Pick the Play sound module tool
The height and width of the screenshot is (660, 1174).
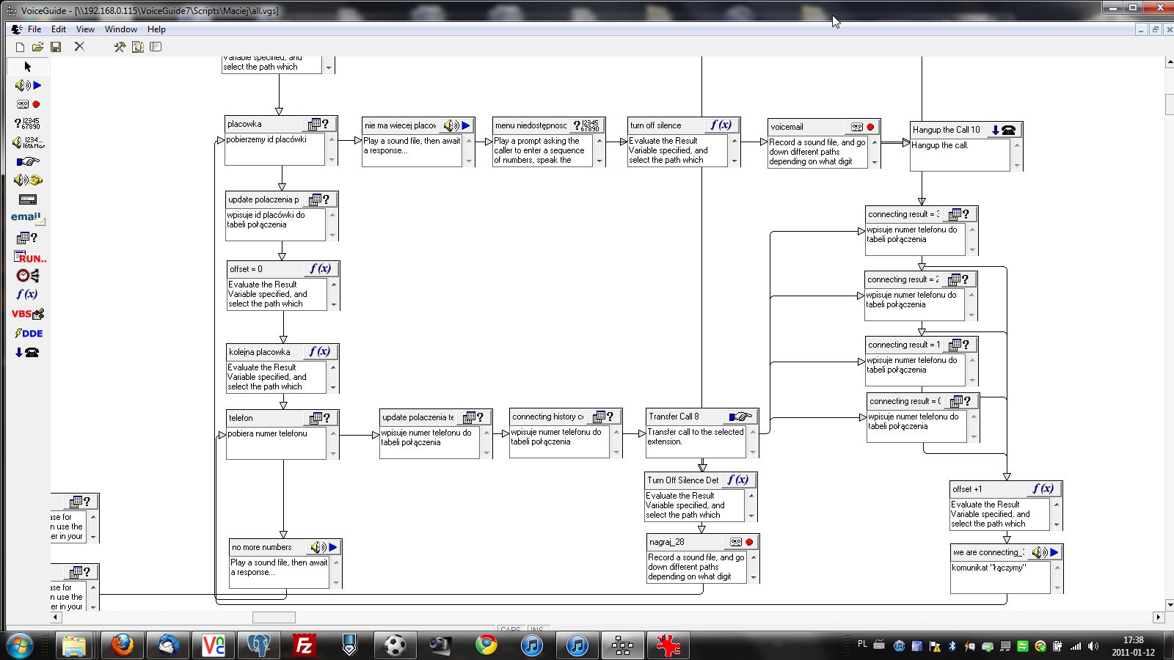[x=27, y=85]
